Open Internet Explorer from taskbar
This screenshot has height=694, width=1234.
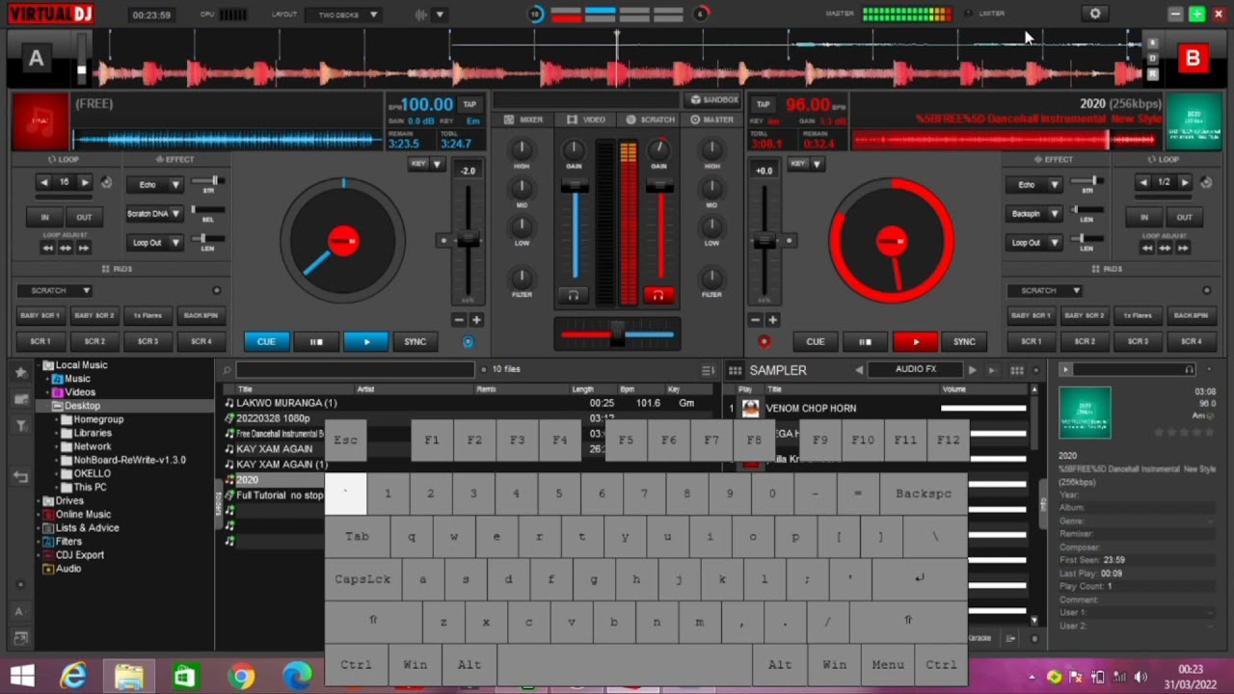click(x=73, y=676)
